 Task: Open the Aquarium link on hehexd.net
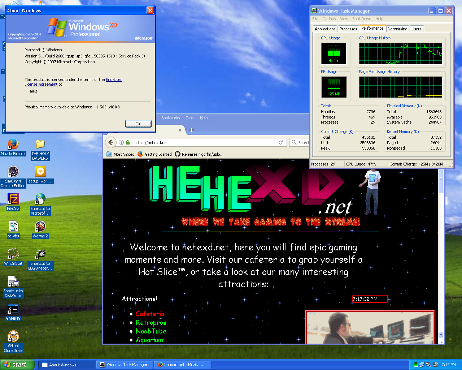point(149,340)
